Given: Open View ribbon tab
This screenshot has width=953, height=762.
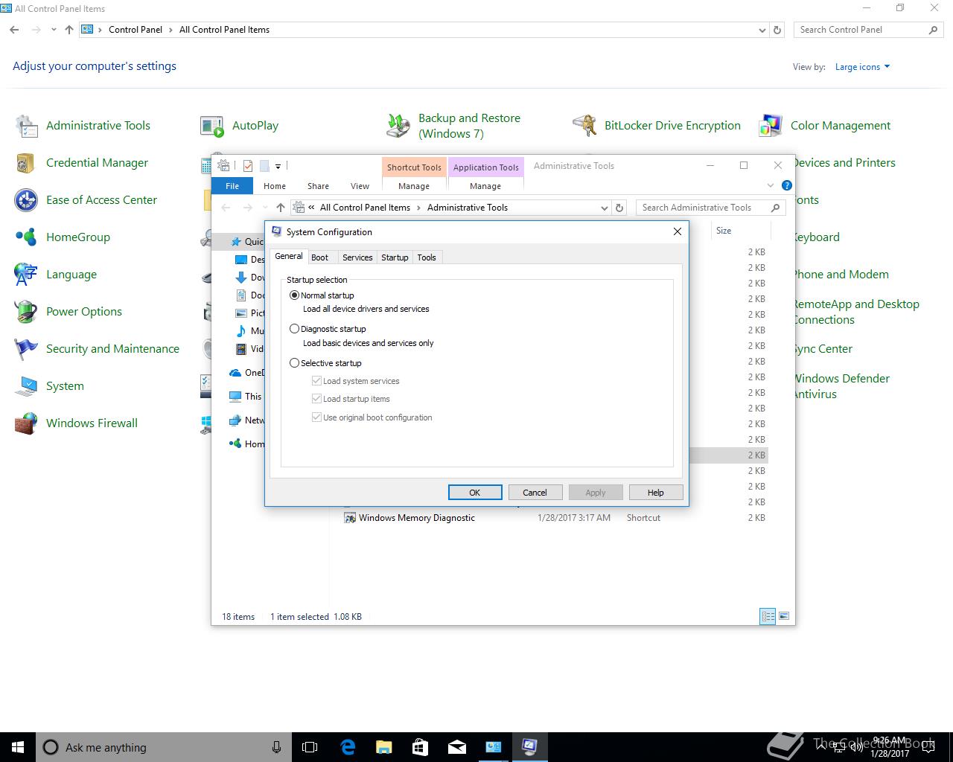Looking at the screenshot, I should point(360,186).
